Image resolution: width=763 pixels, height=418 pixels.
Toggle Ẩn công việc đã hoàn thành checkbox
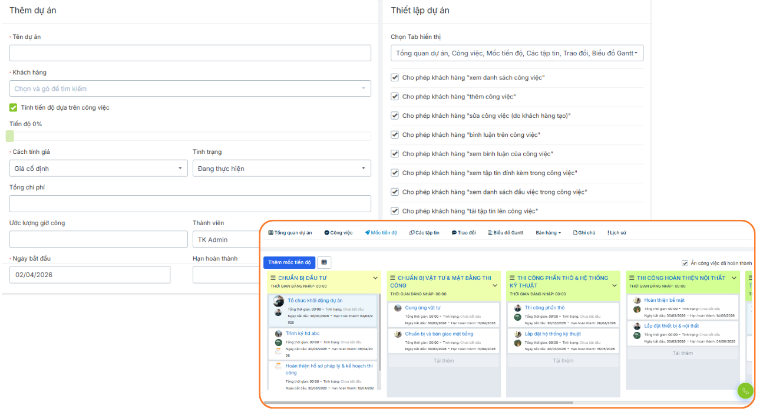click(685, 263)
